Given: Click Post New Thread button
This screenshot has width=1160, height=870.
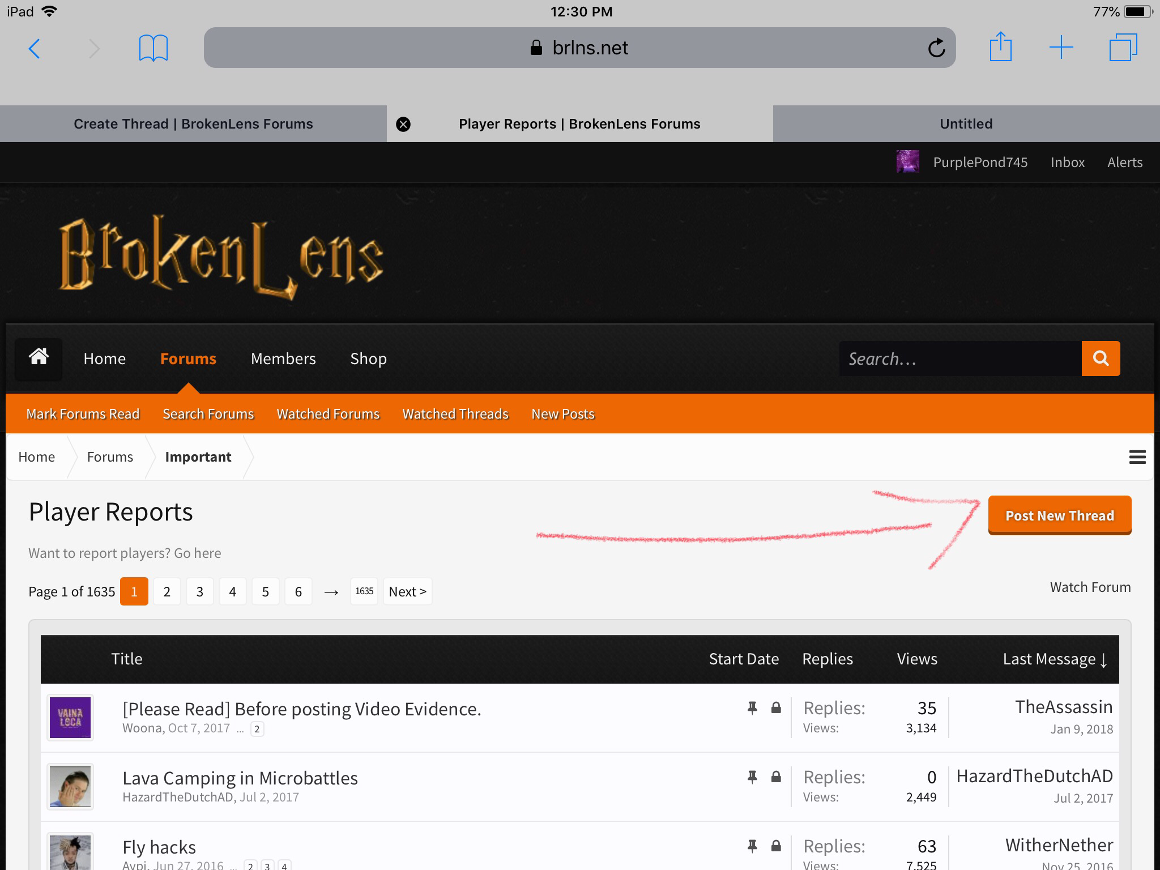Looking at the screenshot, I should 1060,515.
